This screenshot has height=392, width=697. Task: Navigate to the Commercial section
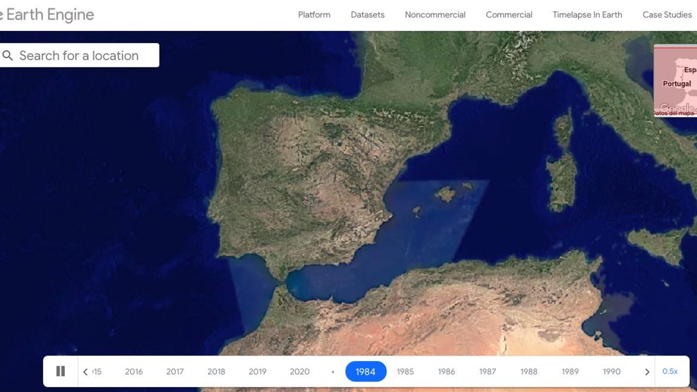[x=509, y=15]
